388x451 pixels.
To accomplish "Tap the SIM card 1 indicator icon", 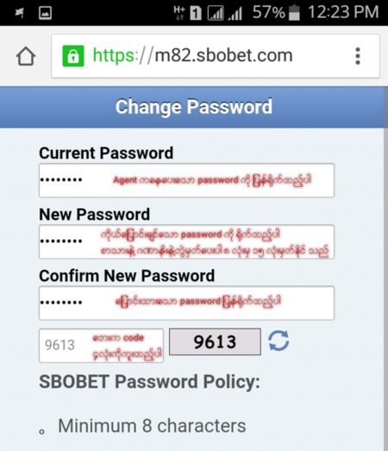I will click(x=196, y=13).
